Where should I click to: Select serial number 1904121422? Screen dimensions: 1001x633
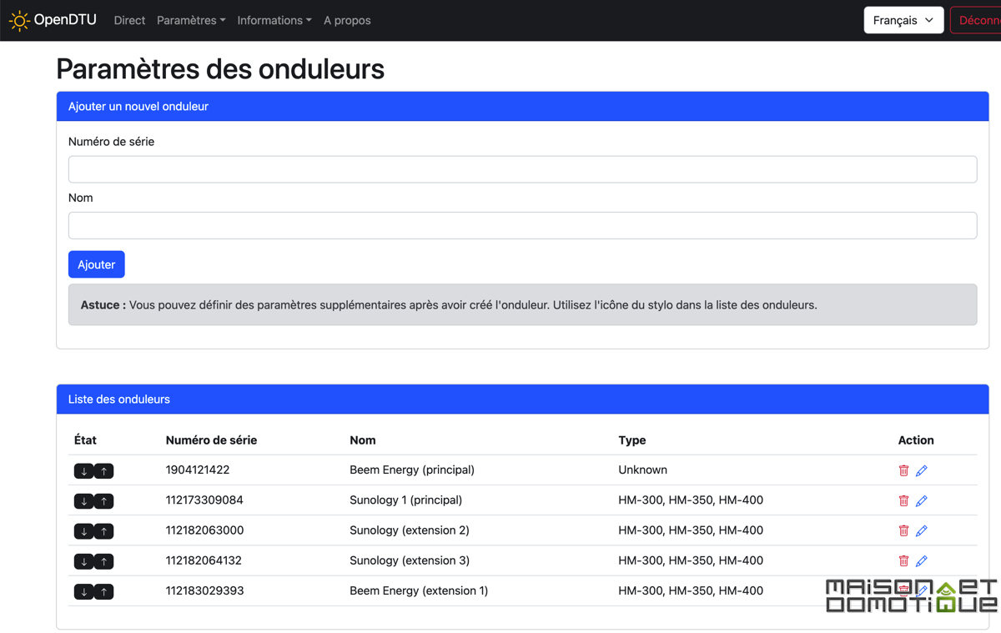(x=198, y=470)
